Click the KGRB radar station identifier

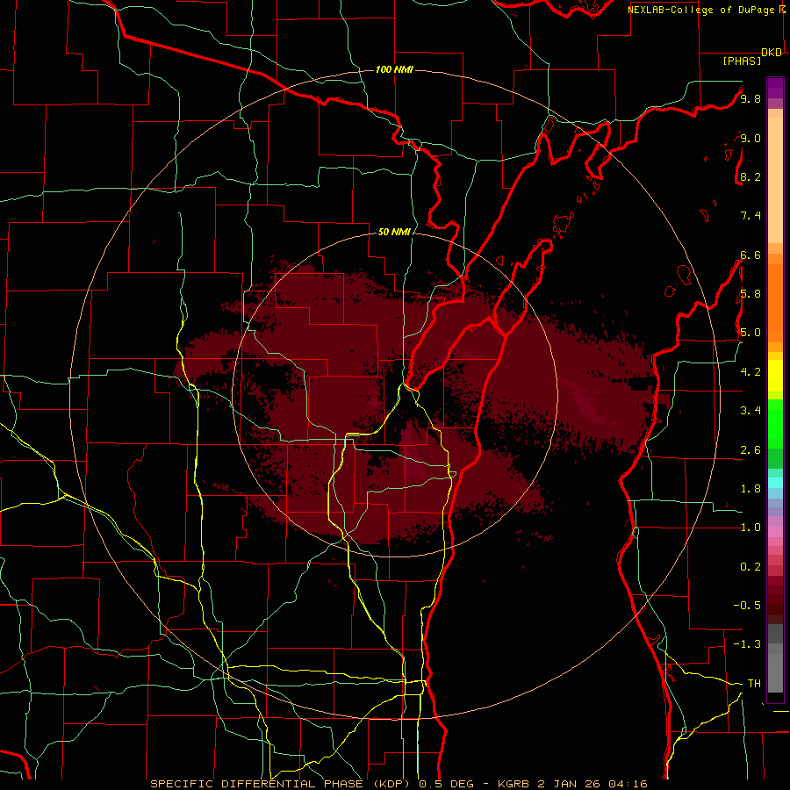click(x=513, y=784)
